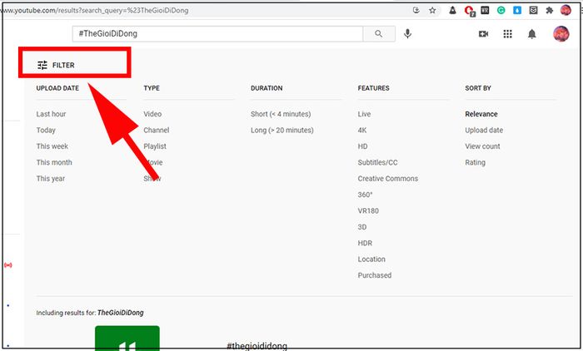Select Channel type filter

pyautogui.click(x=157, y=131)
